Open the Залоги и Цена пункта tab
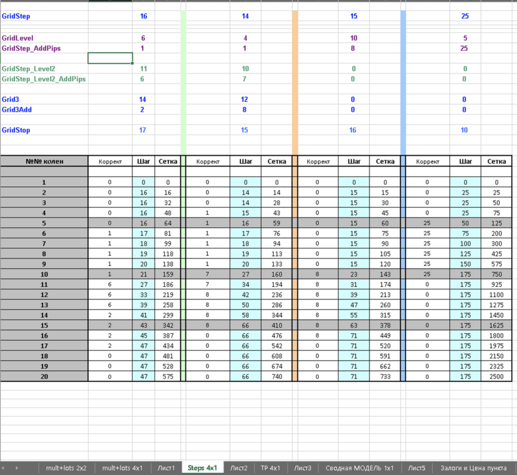Viewport: 517px width, 475px height. (x=473, y=468)
